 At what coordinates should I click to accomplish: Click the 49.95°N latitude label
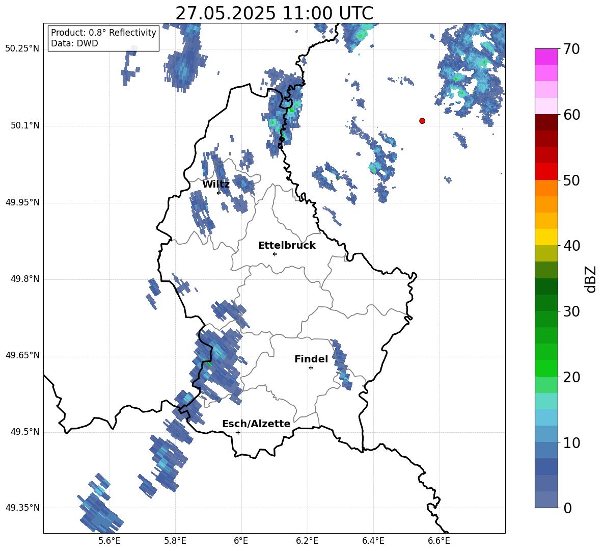(x=22, y=202)
